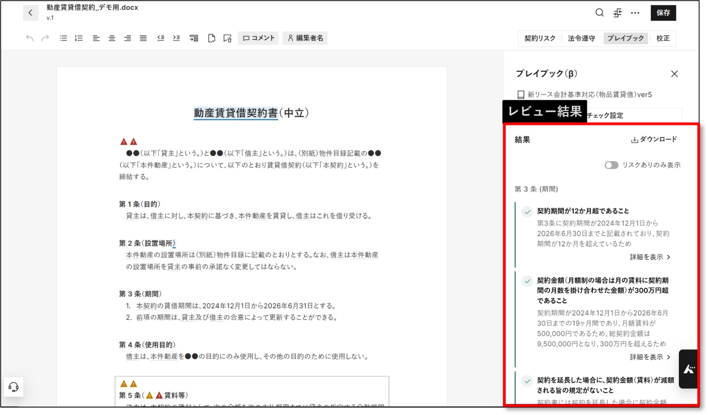This screenshot has width=708, height=415.
Task: Increase paragraph indent
Action: click(176, 38)
